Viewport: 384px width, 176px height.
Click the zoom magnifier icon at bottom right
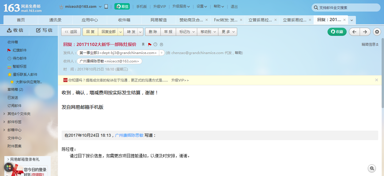(x=372, y=168)
